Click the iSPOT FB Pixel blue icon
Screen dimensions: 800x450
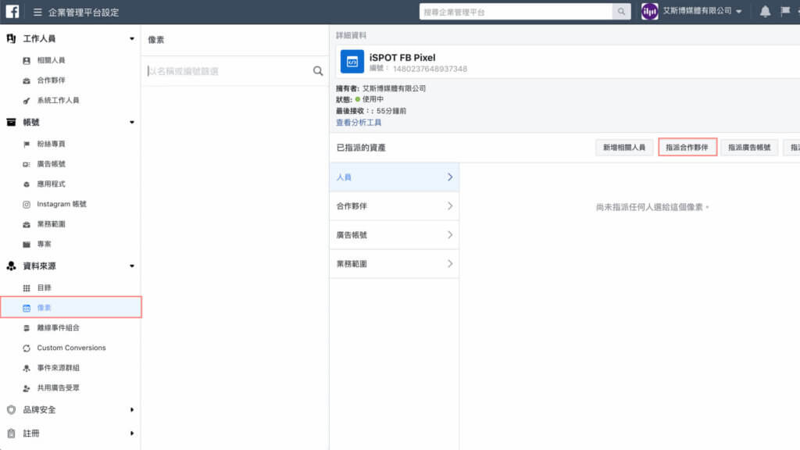click(x=352, y=62)
